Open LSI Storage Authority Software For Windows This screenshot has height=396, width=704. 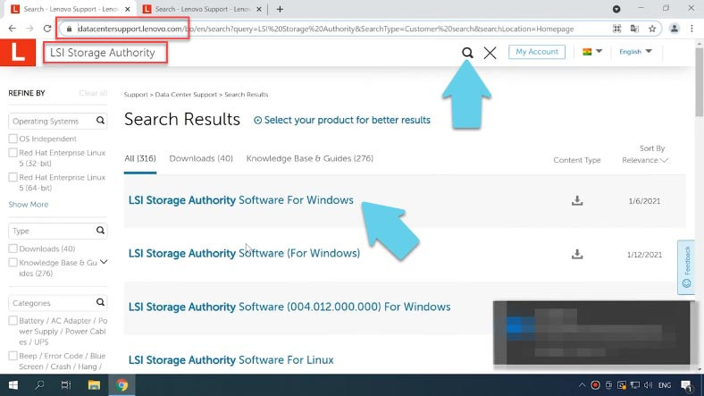pos(240,200)
